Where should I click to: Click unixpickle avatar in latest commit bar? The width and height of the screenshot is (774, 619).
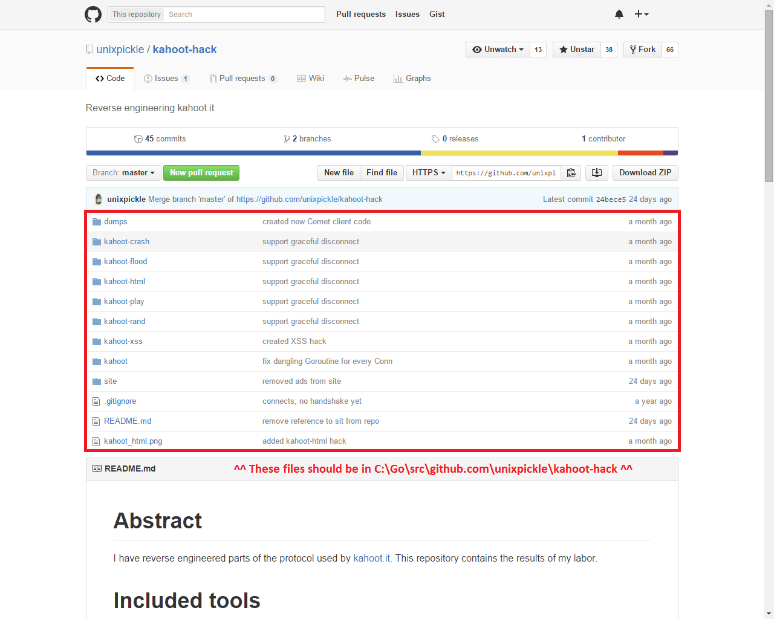pos(99,199)
